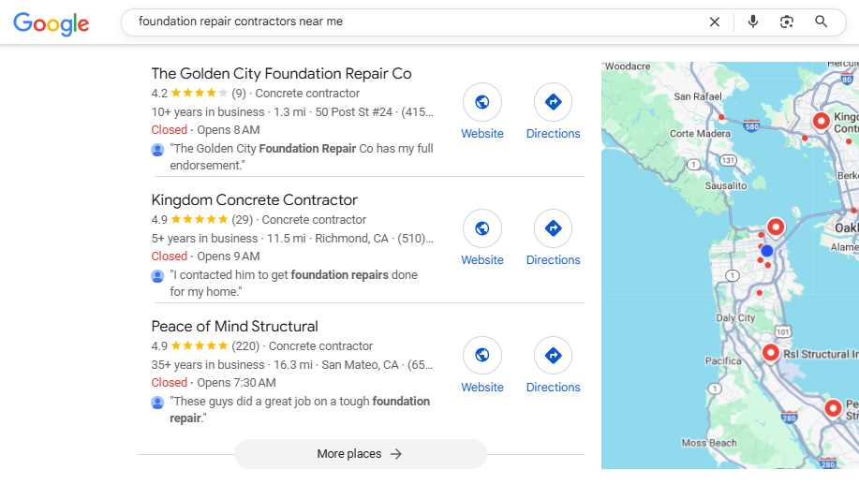Get directions to Kingdom Concrete Contractor
Screen dimensions: 859x484
coord(553,228)
